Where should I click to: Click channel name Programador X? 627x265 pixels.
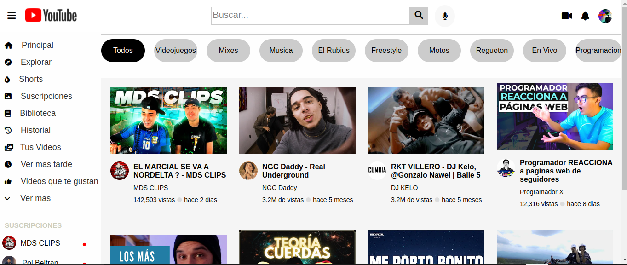pos(541,192)
